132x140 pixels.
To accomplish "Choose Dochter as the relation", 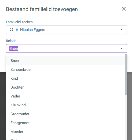I will point(65,87).
